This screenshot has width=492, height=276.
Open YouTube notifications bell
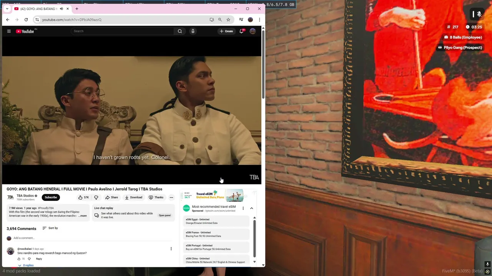(x=241, y=31)
